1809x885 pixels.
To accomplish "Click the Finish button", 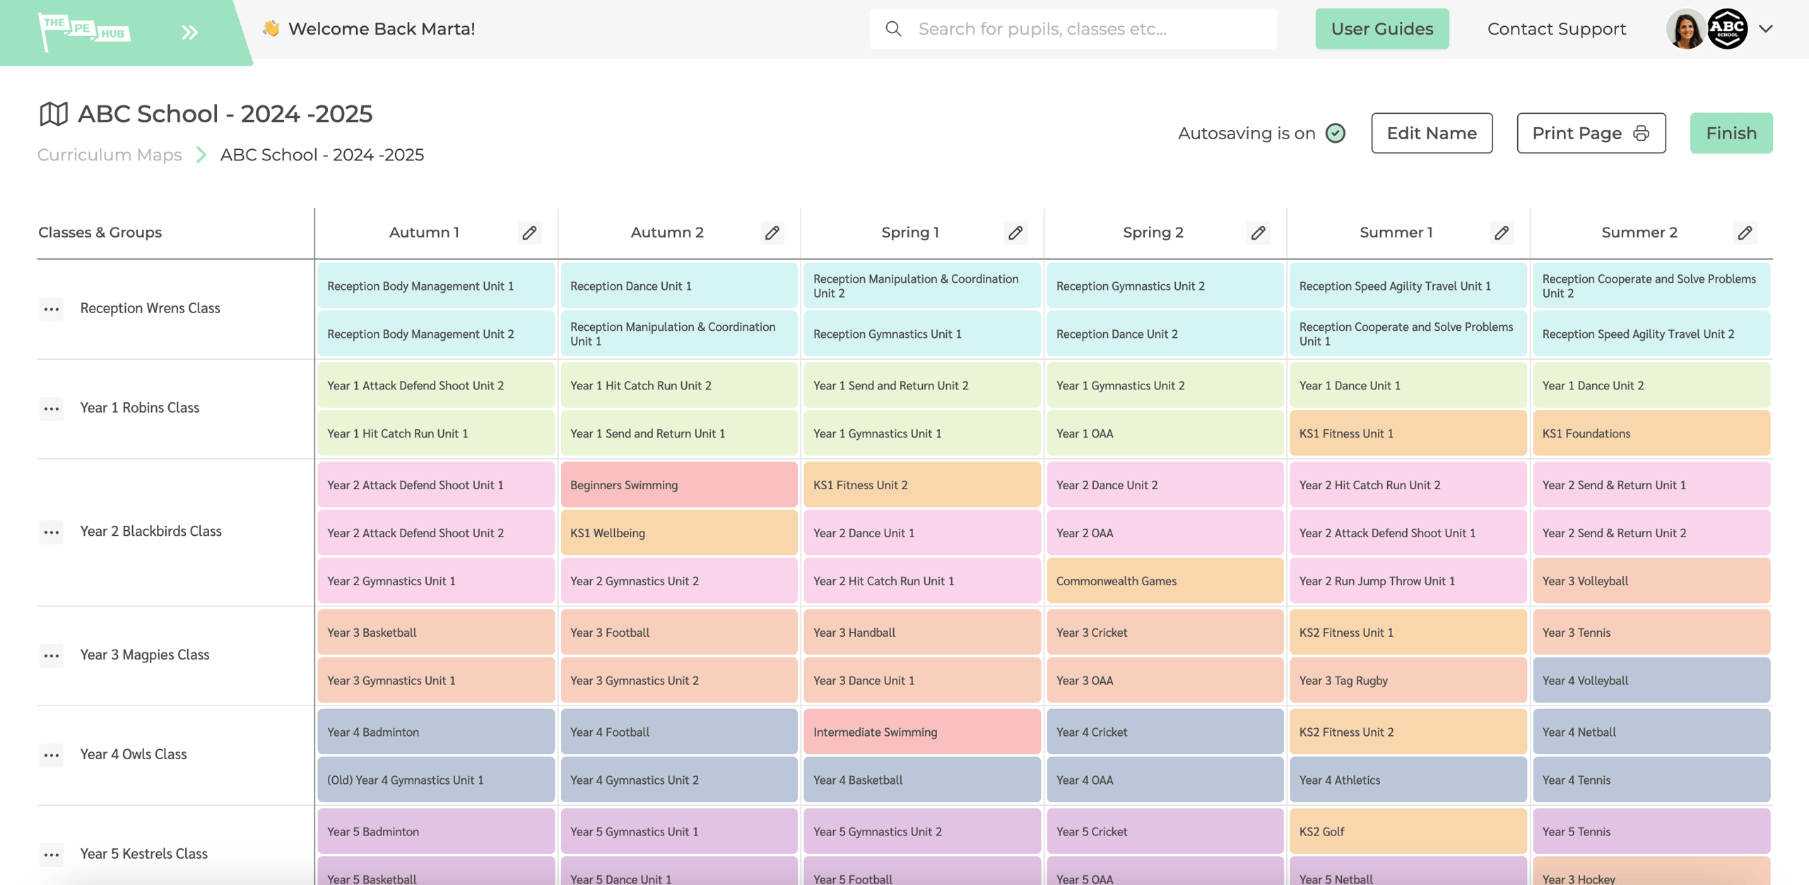I will [1731, 132].
